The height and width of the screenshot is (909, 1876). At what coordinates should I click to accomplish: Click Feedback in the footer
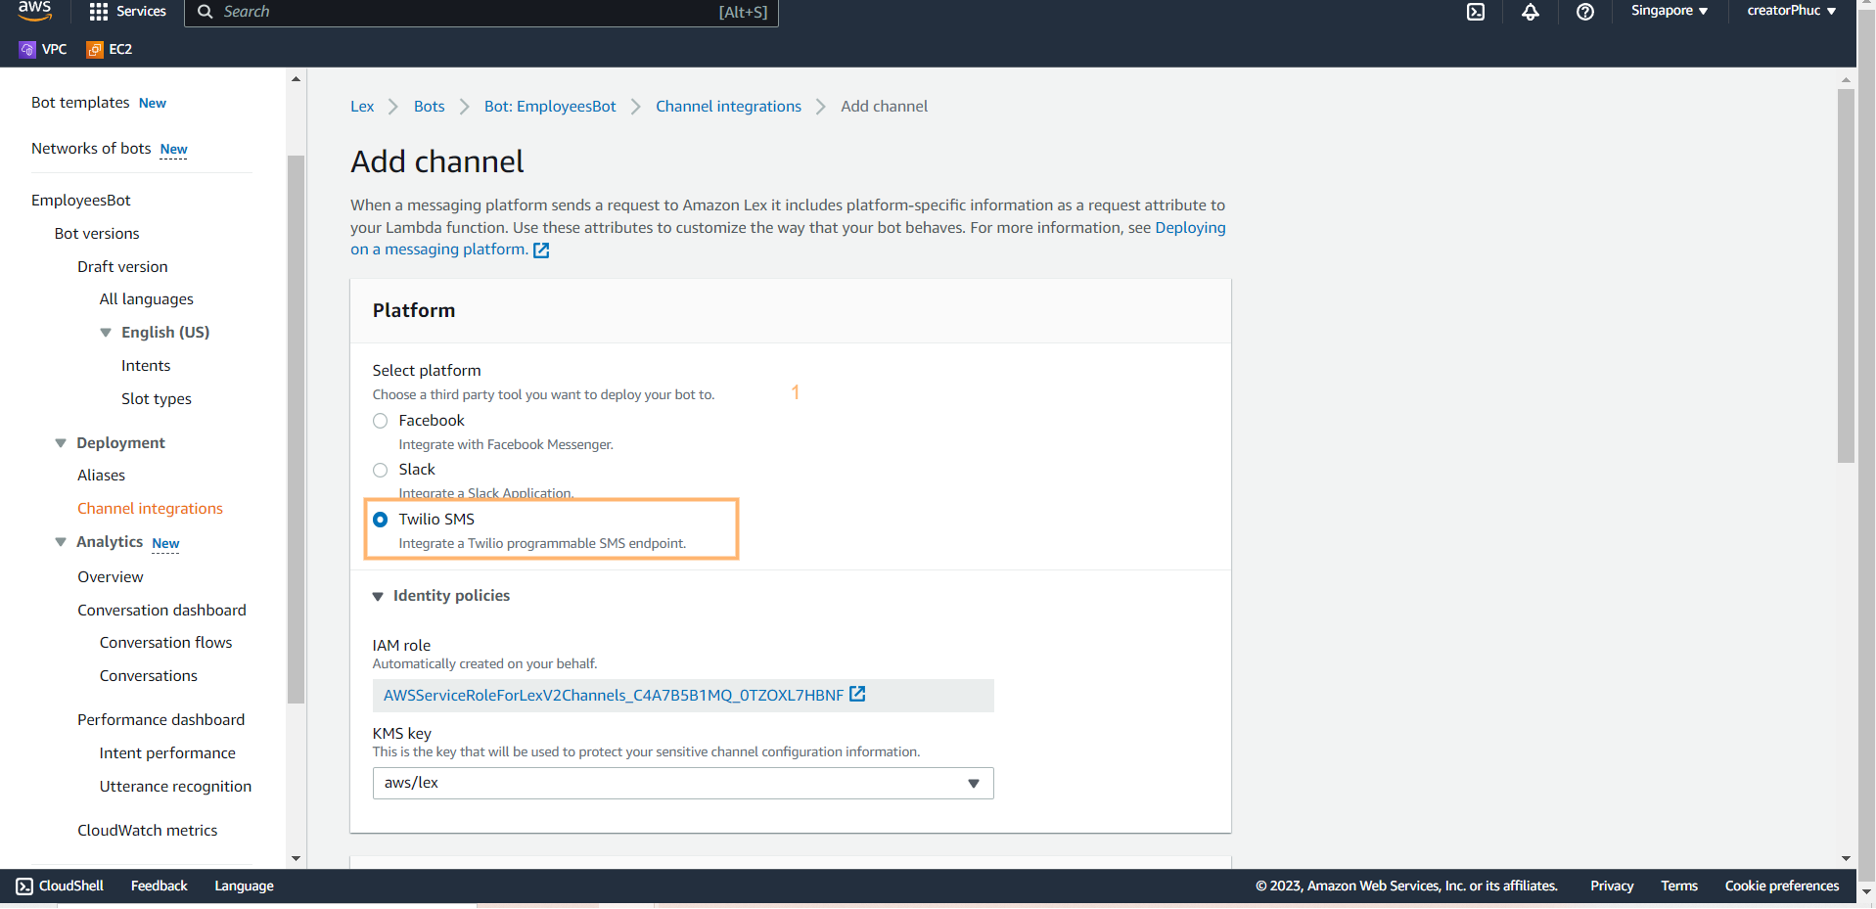[x=160, y=886]
